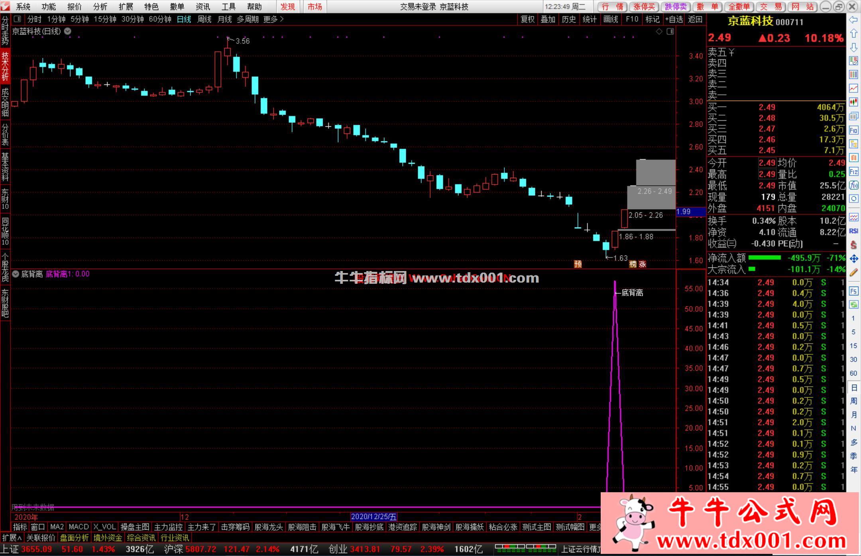This screenshot has height=556, width=861.
Task: Open the 功能 menu
Action: pyautogui.click(x=49, y=7)
